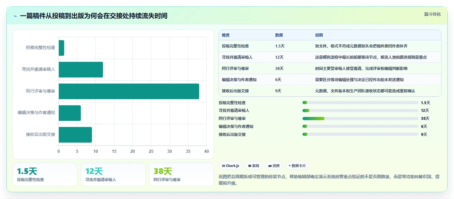This screenshot has height=199, width=454.
Task: Open the 38天 KPI card
Action: [181, 174]
